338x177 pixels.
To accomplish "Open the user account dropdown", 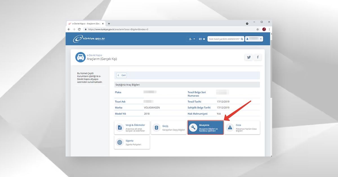I will click(254, 39).
